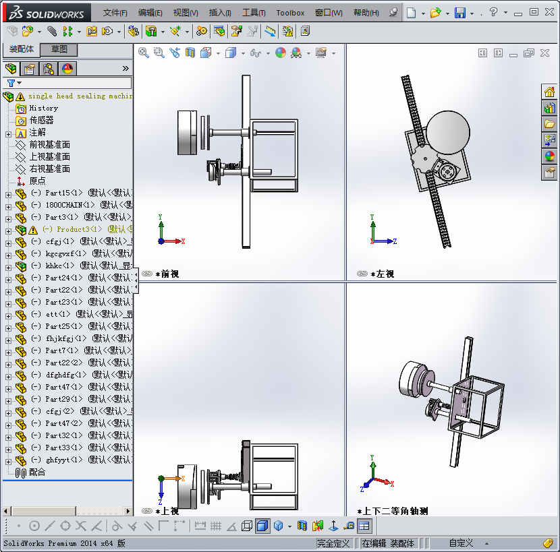This screenshot has height=552, width=560.
Task: Open the ConfigurationManager tab icon
Action: [48, 68]
